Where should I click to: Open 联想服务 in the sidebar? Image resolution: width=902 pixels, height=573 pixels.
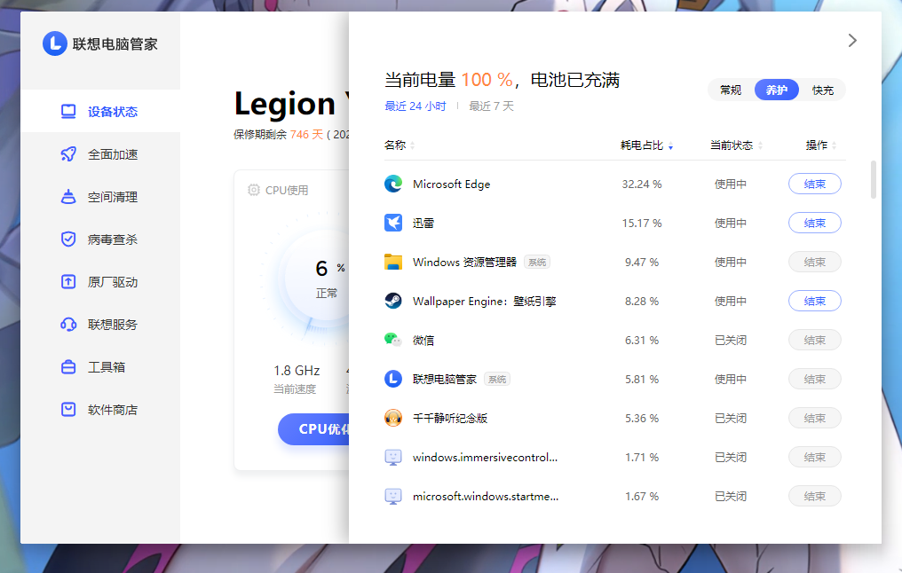tap(100, 324)
